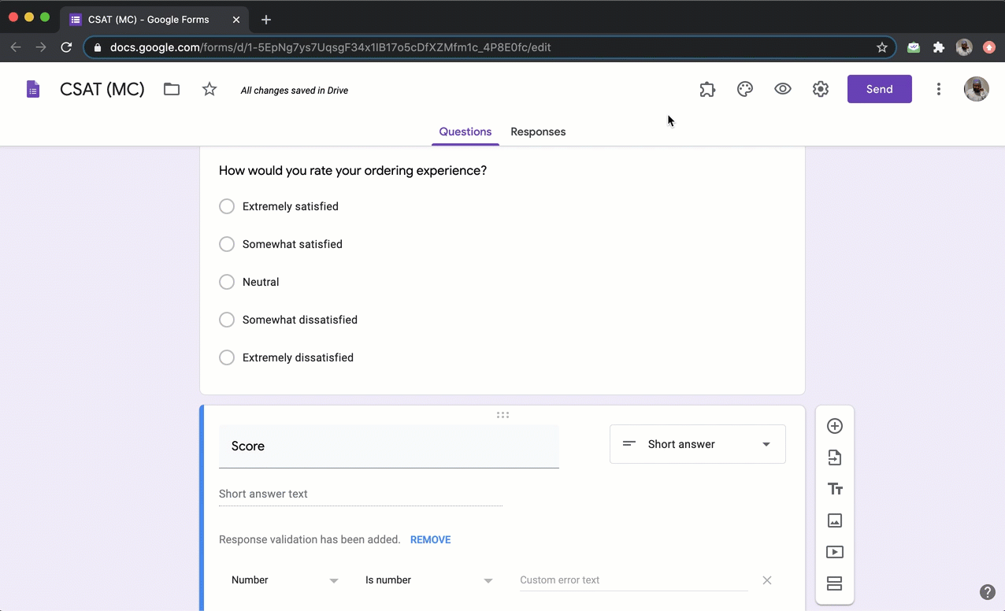Open the more options three-dot menu
This screenshot has height=611, width=1005.
click(x=938, y=89)
